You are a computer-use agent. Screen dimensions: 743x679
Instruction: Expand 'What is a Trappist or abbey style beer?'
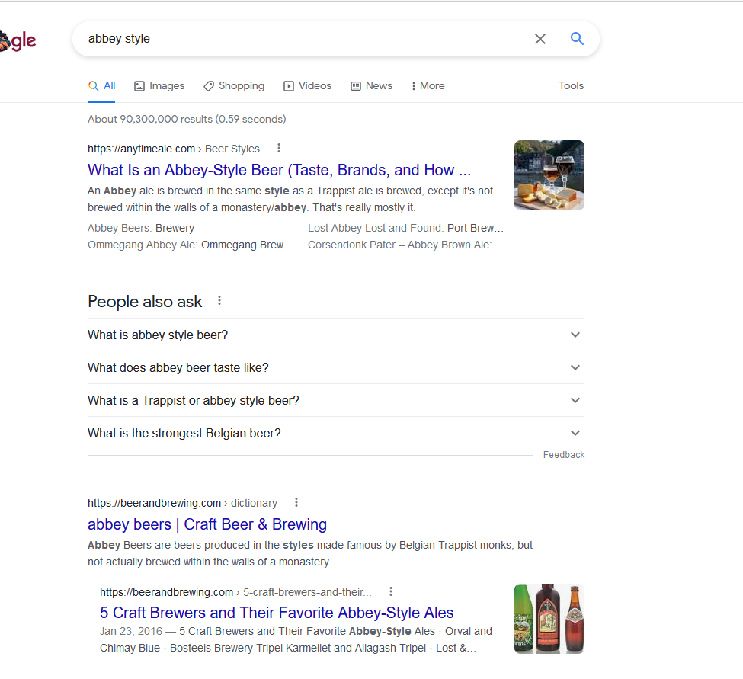[x=336, y=400]
